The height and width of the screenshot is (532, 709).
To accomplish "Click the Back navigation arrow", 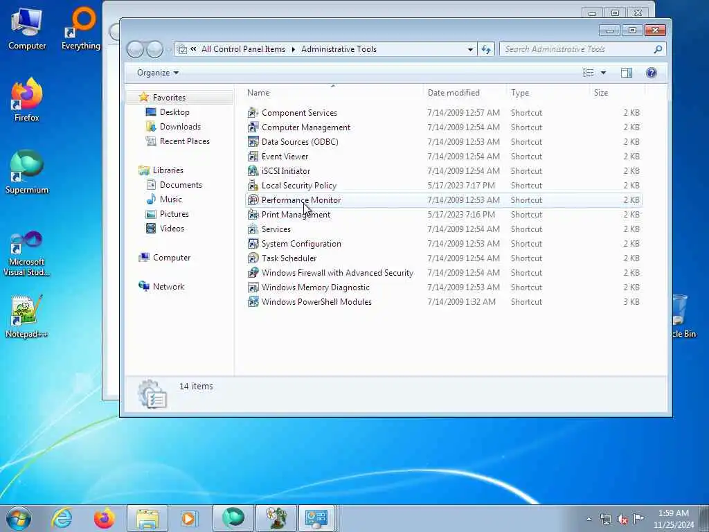I will pos(135,49).
